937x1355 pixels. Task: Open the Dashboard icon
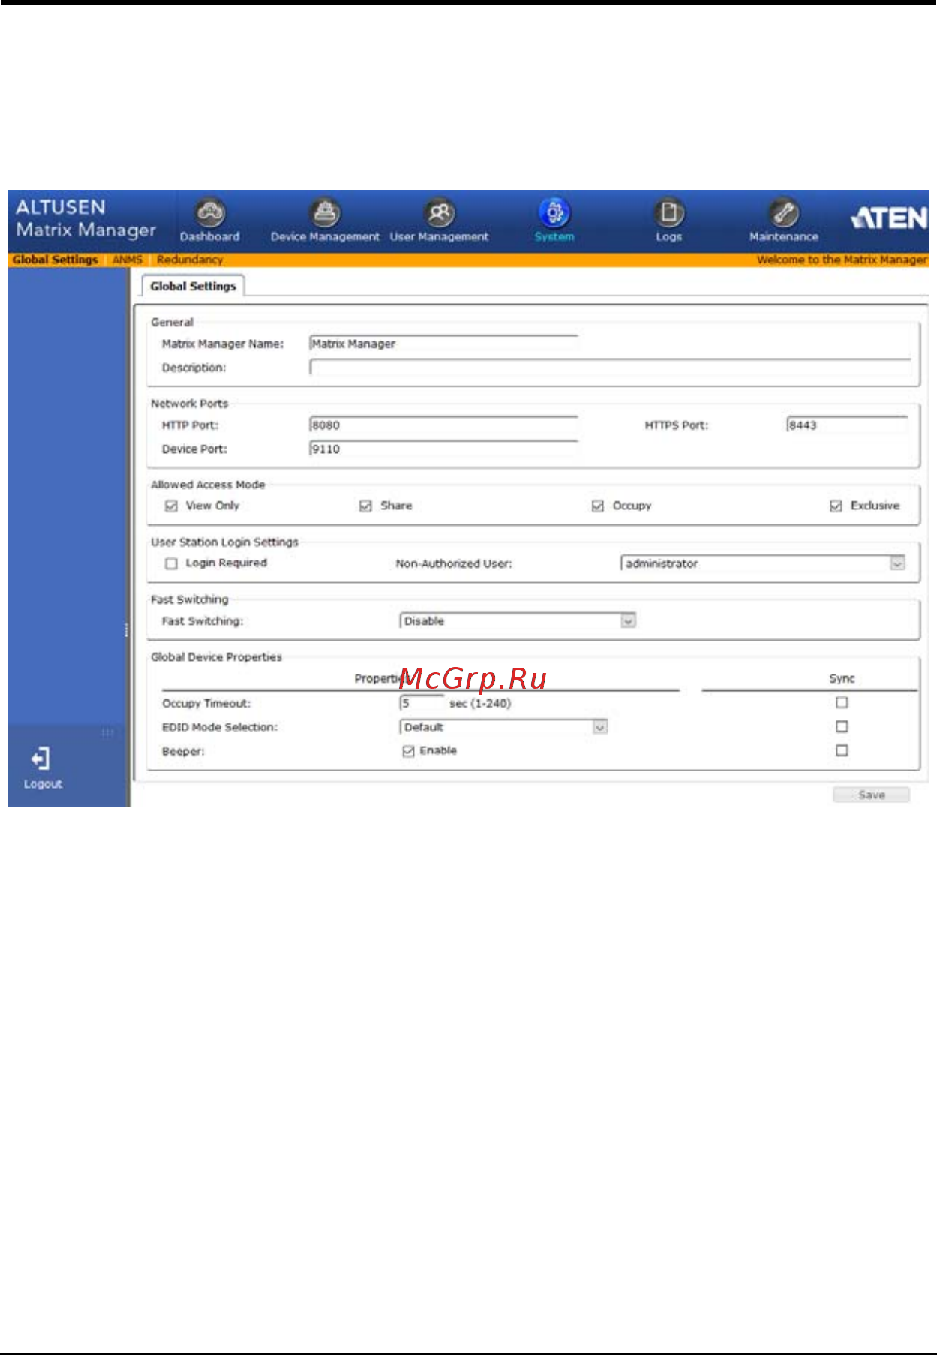(210, 213)
